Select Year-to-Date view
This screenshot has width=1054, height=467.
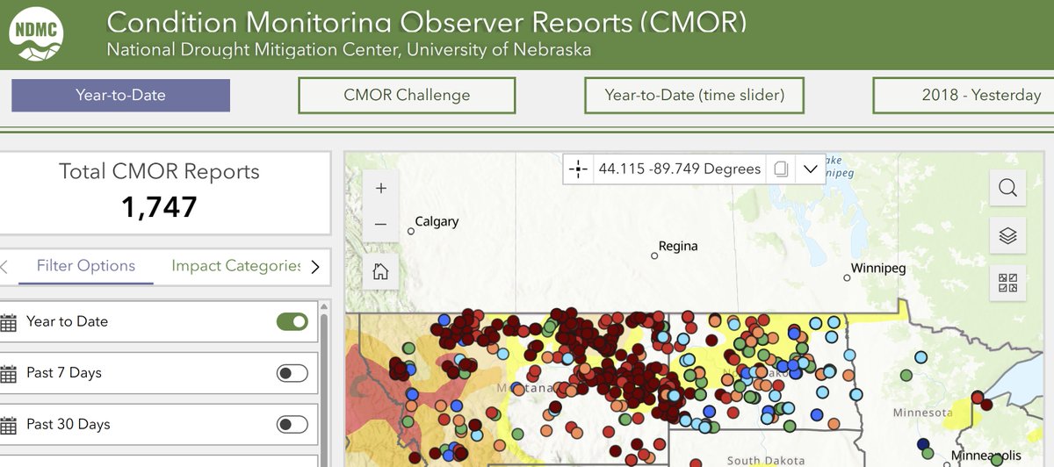tap(120, 95)
